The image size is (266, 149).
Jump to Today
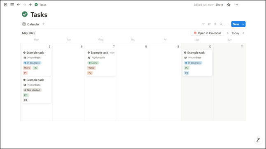pyautogui.click(x=235, y=33)
